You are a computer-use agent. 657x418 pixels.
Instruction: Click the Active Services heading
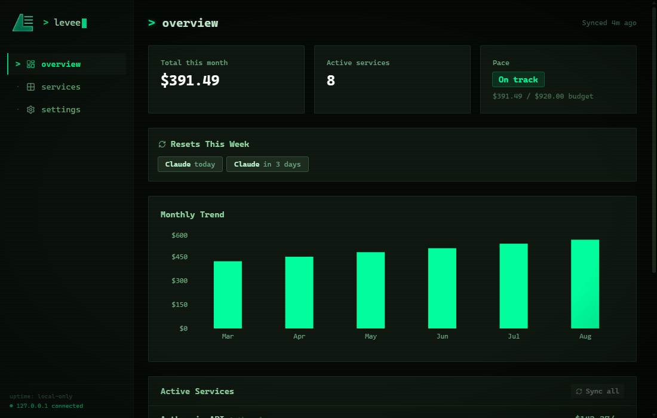(197, 391)
